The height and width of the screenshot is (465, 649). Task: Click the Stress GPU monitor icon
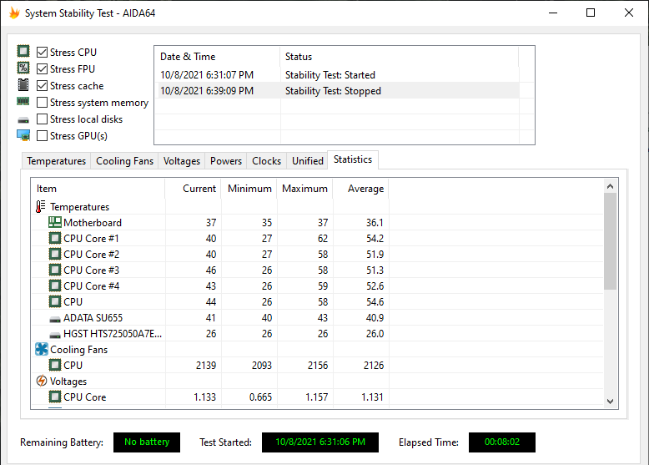[23, 135]
